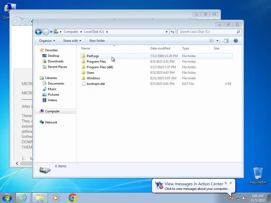Viewport: 271px width, 203px height.
Task: Click the Local Disk (C:) breadcrumb
Action: pyautogui.click(x=94, y=32)
